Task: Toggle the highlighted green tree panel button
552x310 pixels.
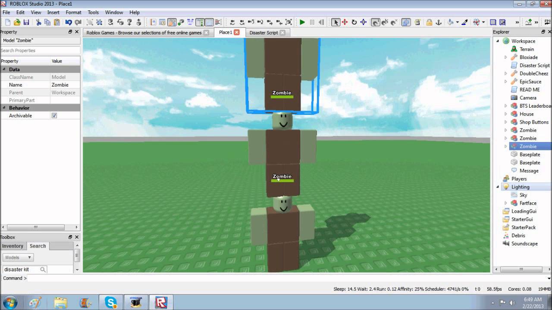Action: [200, 22]
